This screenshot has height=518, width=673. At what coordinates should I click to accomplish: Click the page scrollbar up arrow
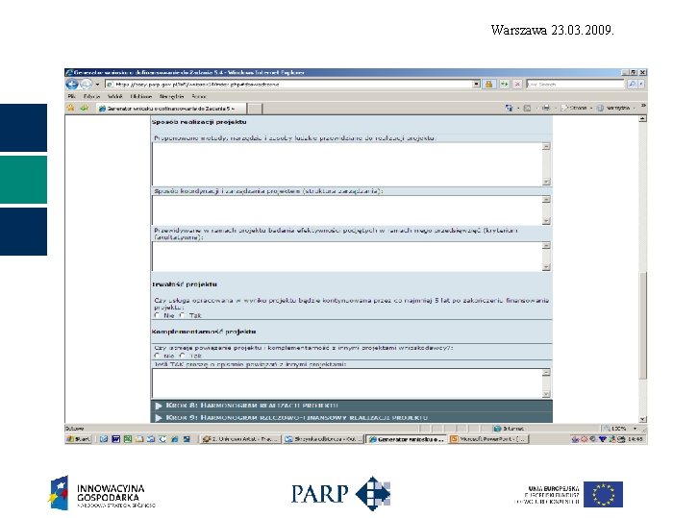point(642,118)
